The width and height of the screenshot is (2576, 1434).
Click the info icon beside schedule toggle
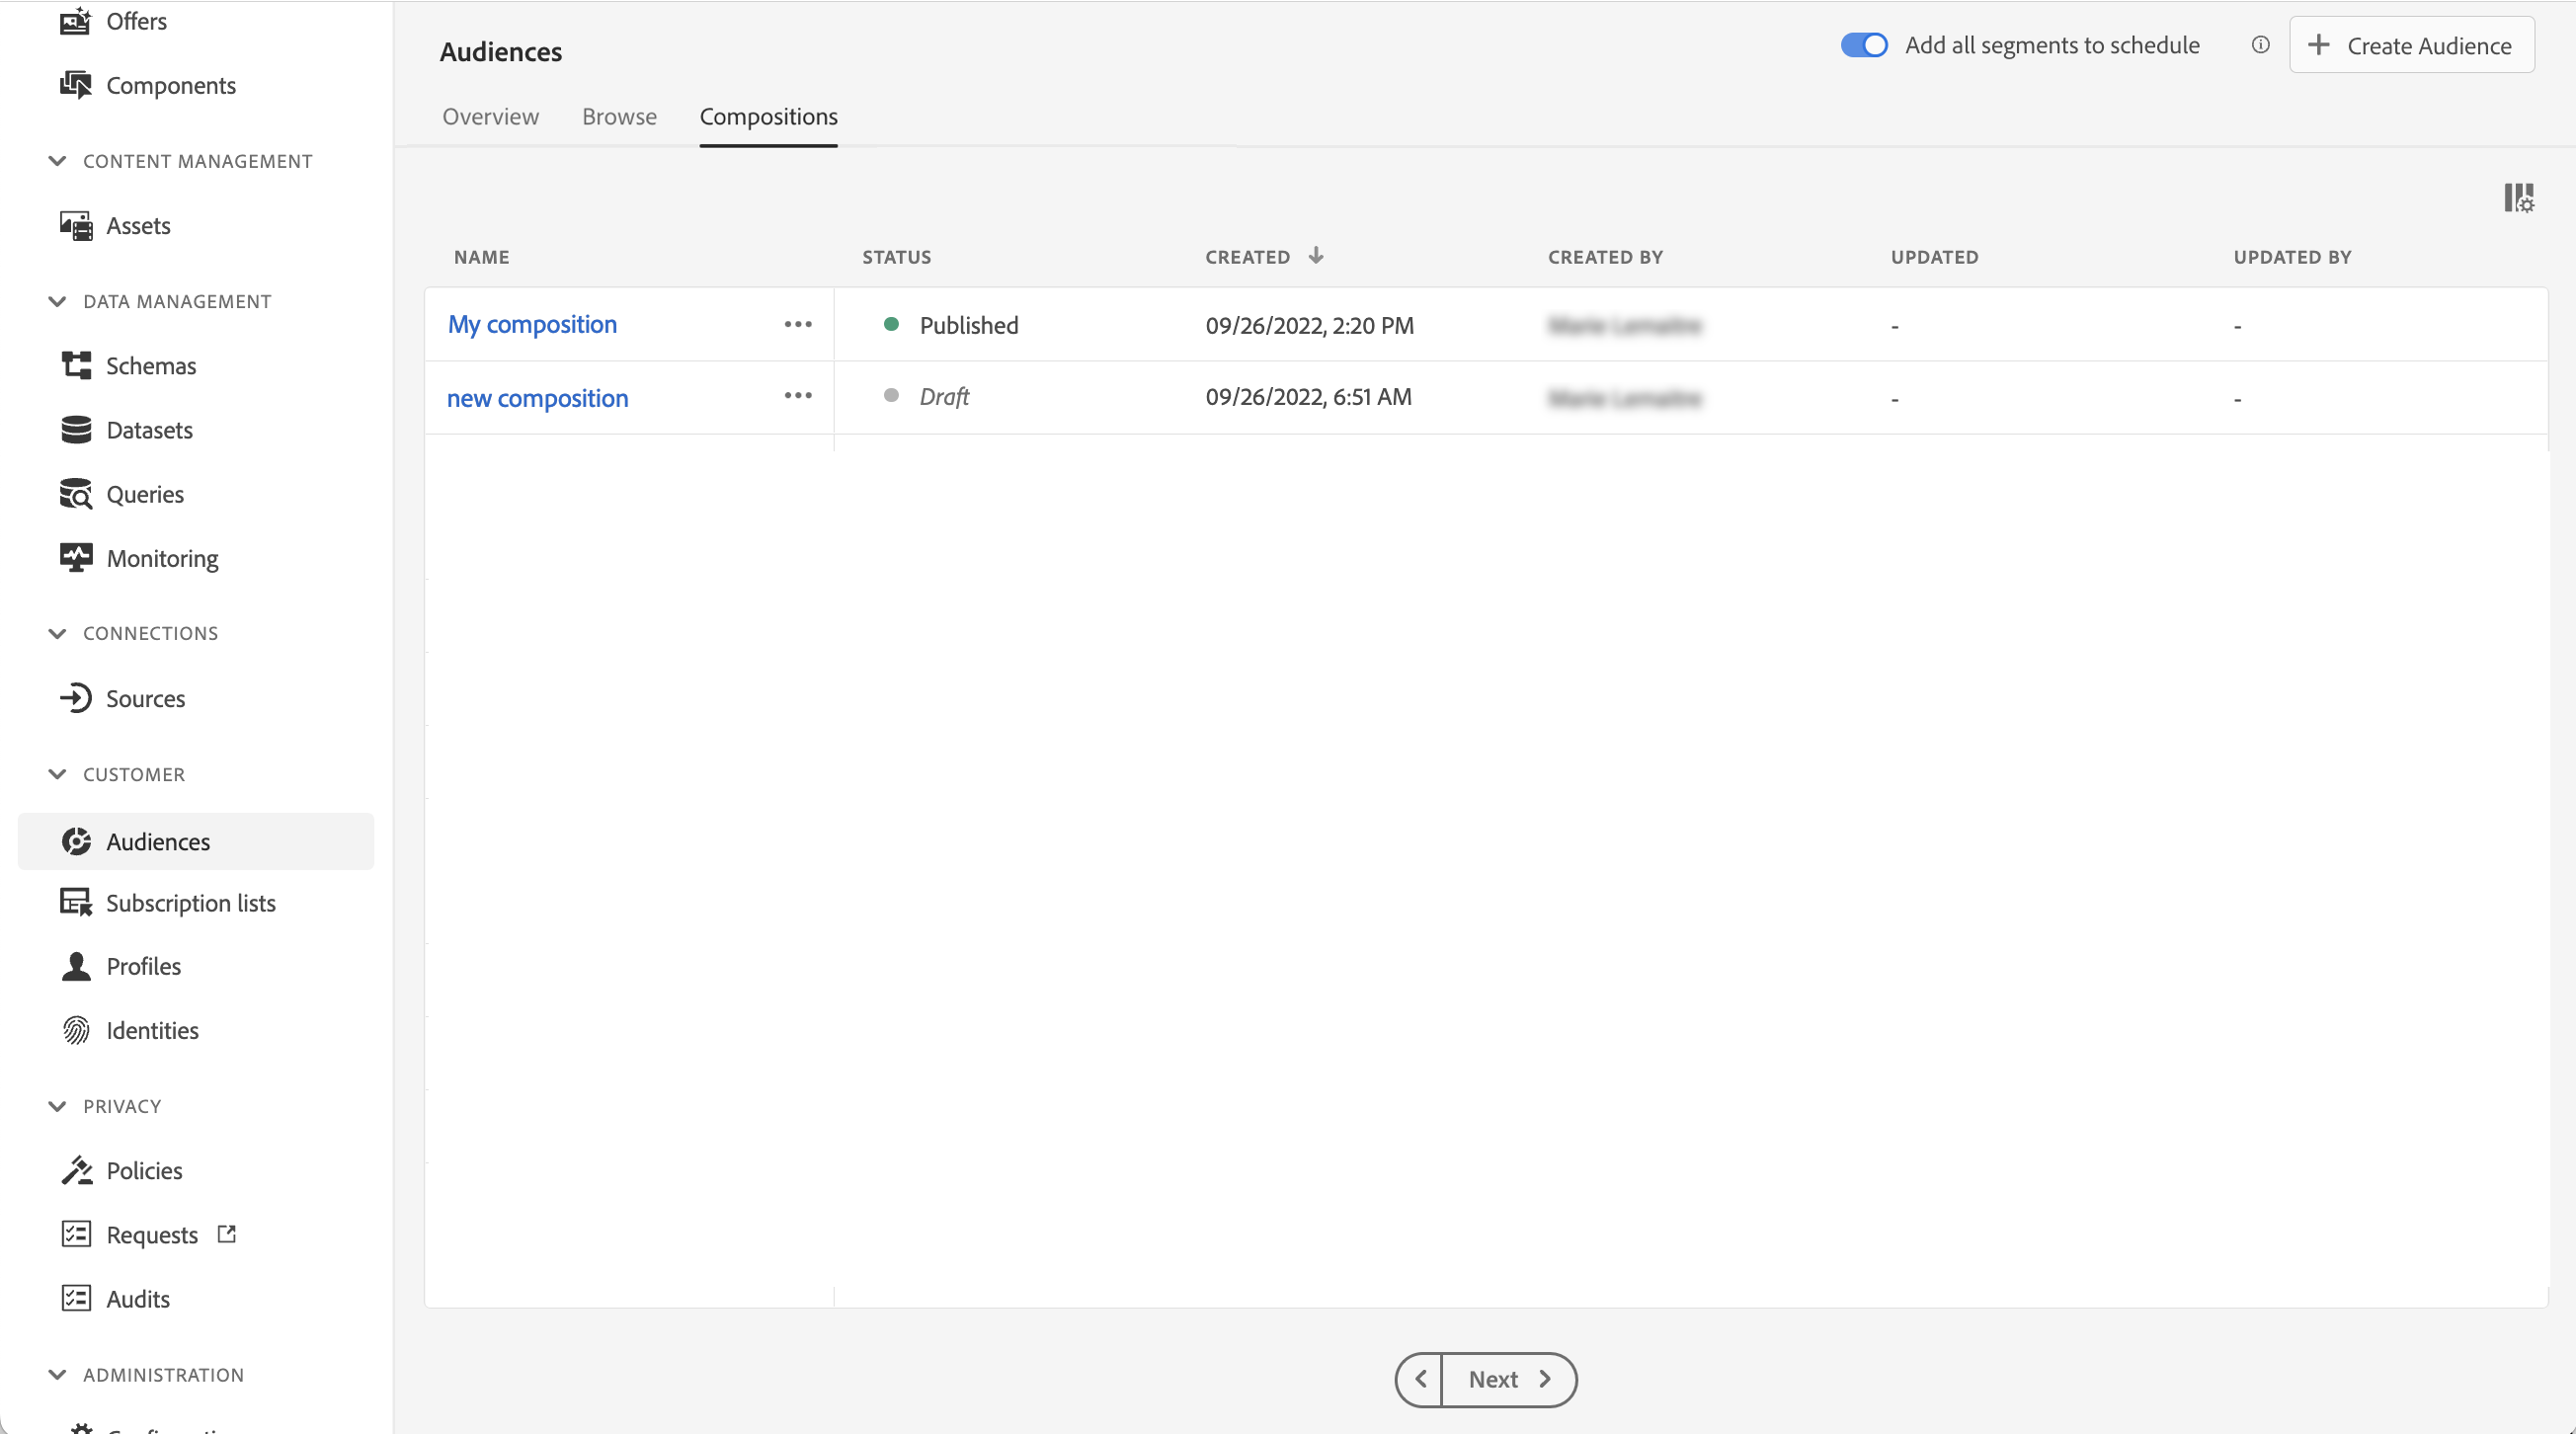2260,45
